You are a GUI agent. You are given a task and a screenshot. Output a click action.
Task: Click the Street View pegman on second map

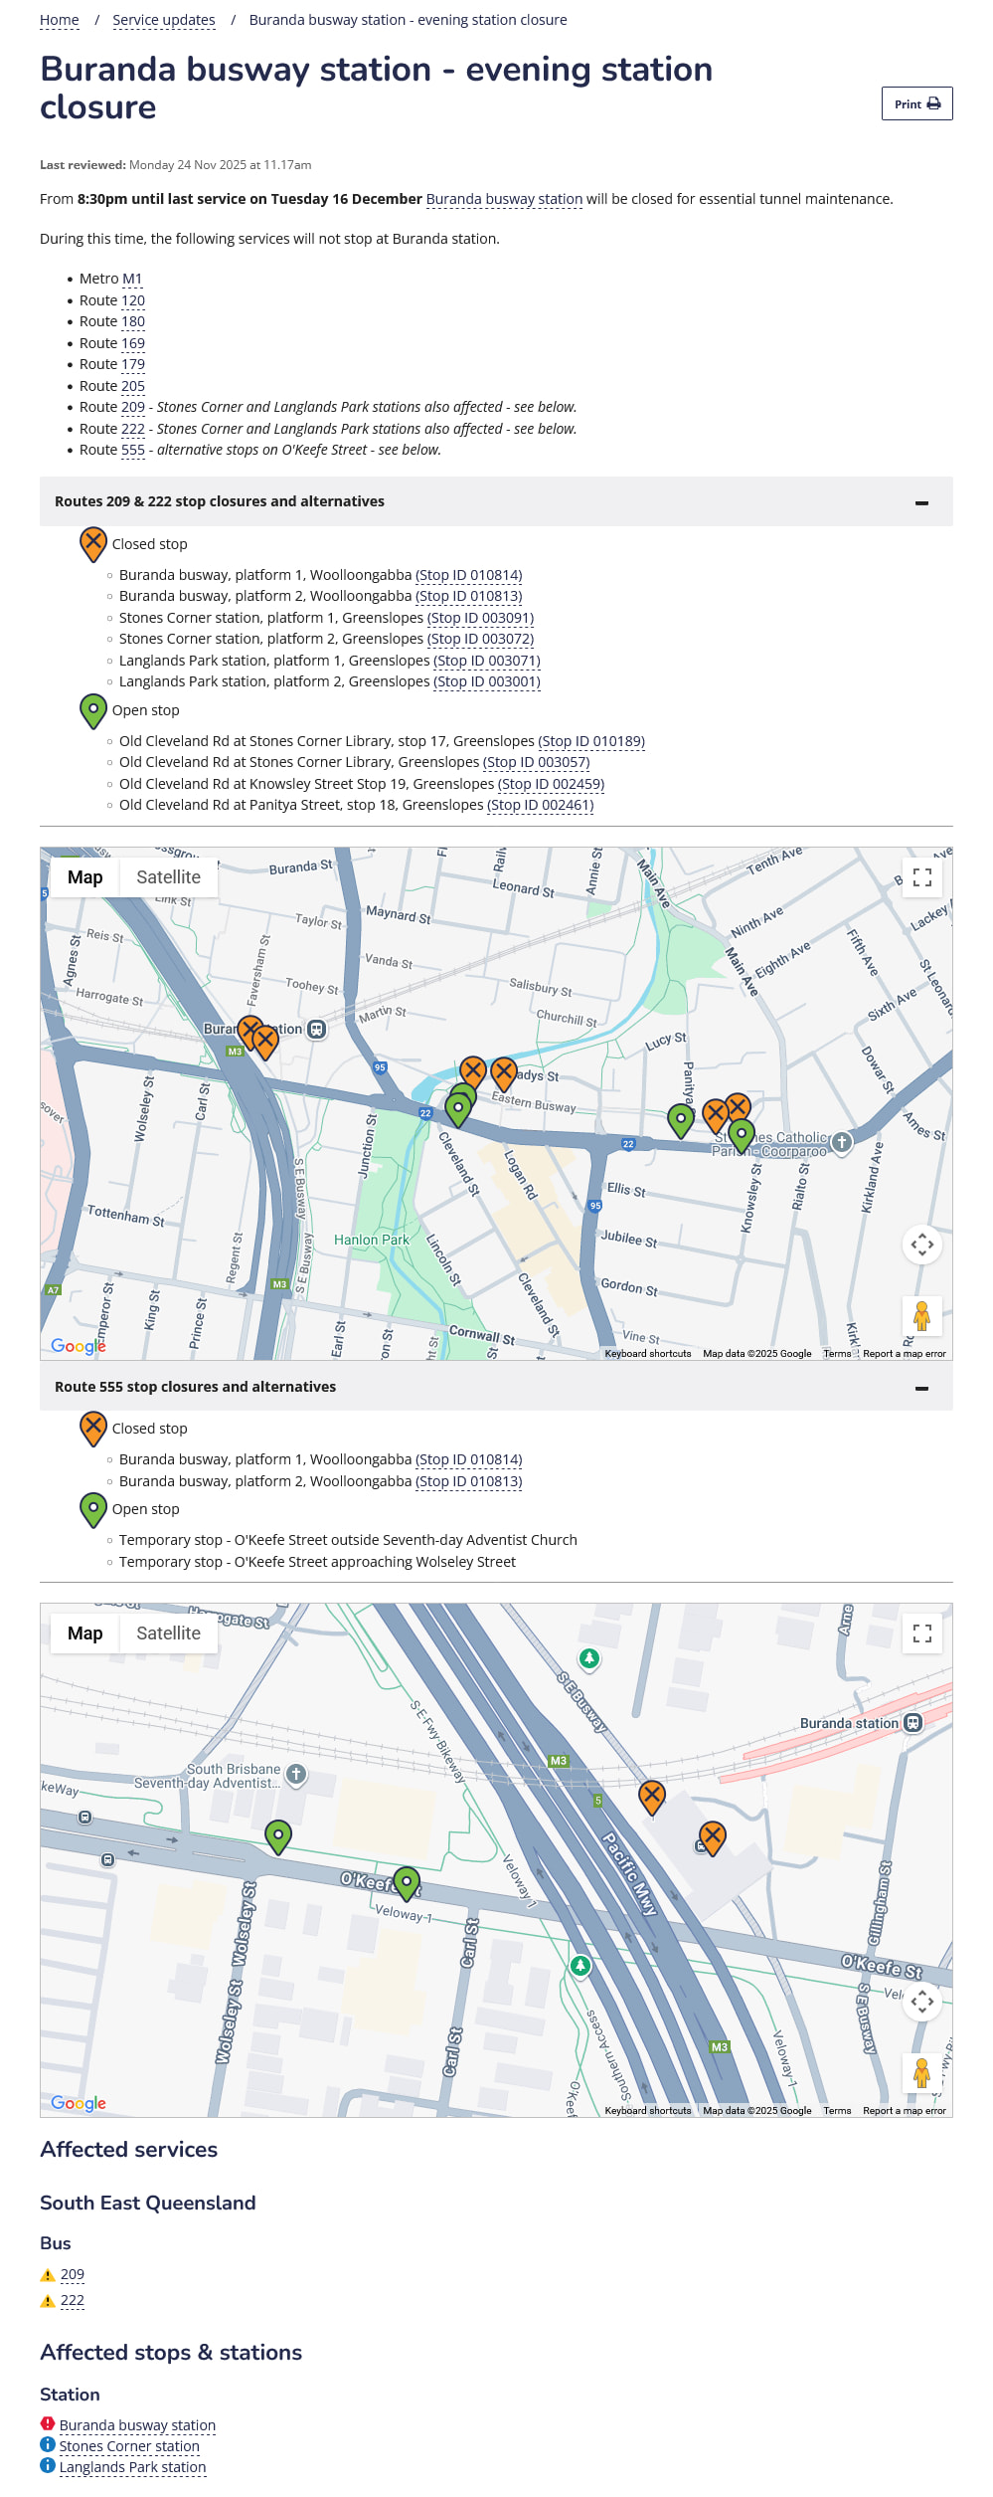coord(921,2072)
